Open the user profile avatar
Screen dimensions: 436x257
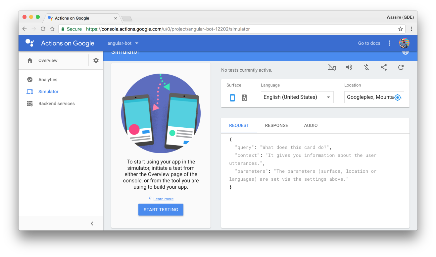pos(404,43)
